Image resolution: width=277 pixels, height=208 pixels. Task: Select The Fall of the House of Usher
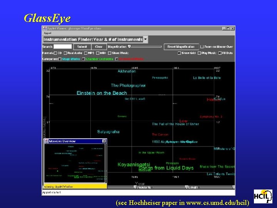pos(175,124)
